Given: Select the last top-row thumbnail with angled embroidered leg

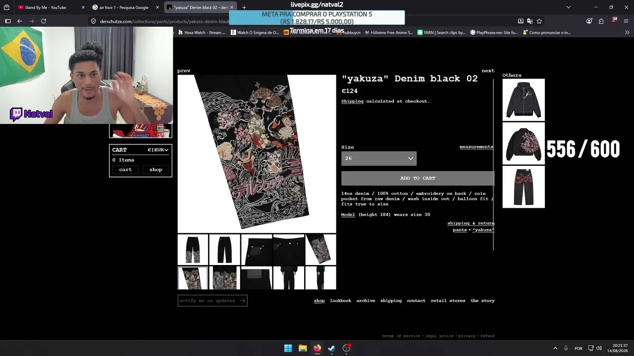Looking at the screenshot, I should coord(320,249).
